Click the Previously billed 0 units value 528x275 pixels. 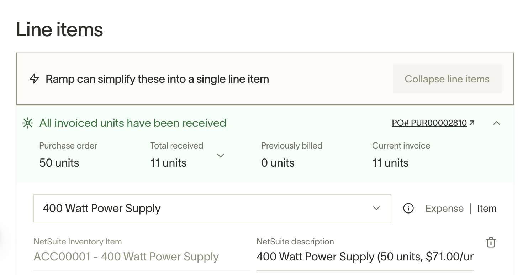tap(278, 163)
